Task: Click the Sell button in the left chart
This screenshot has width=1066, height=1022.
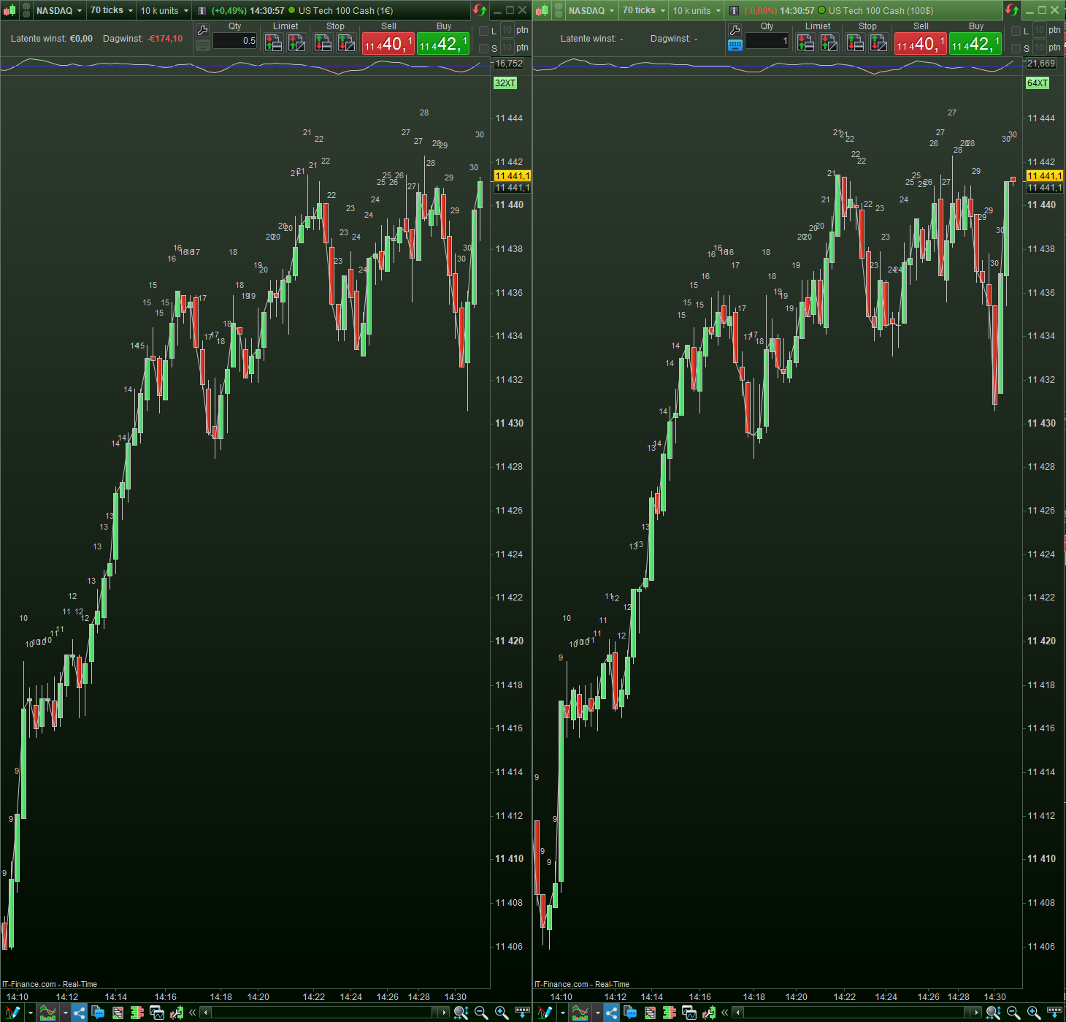Action: (388, 44)
